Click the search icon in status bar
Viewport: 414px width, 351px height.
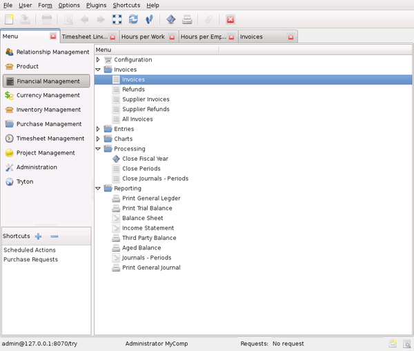coord(406,343)
